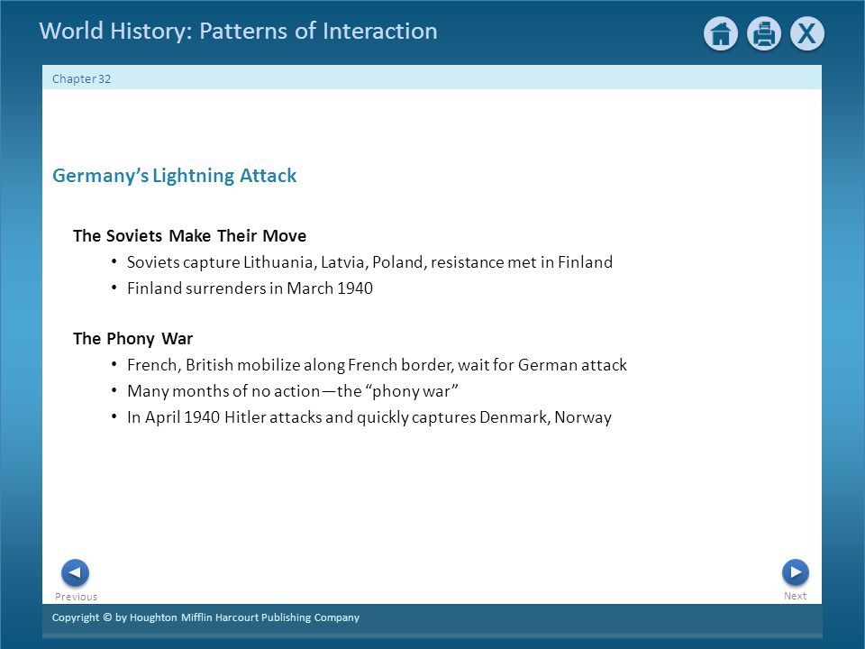The width and height of the screenshot is (865, 649).
Task: Close the presentation with X icon
Action: 807,33
